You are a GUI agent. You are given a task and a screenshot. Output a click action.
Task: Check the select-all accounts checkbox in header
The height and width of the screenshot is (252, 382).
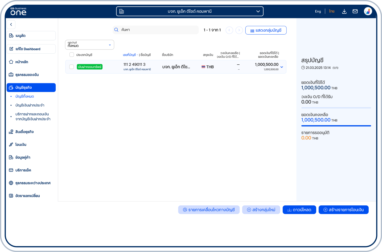tap(72, 55)
